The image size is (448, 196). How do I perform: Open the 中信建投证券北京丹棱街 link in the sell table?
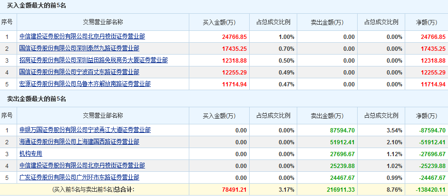tap(82, 166)
